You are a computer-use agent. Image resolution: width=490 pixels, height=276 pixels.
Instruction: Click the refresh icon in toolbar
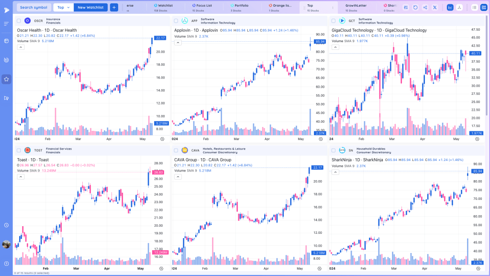click(x=415, y=8)
